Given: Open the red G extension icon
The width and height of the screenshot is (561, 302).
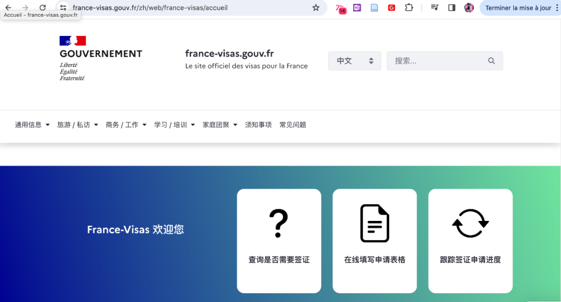Looking at the screenshot, I should (x=392, y=7).
